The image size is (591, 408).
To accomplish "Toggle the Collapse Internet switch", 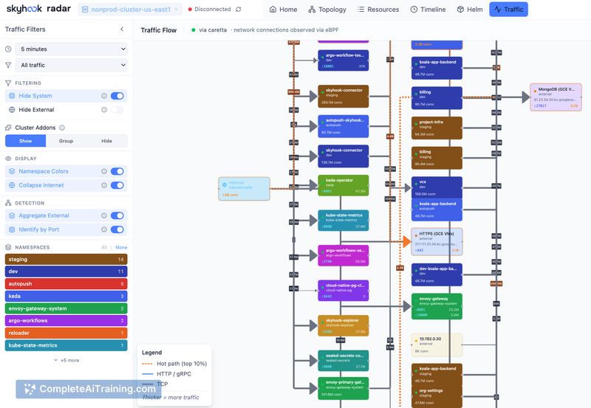I will [117, 185].
